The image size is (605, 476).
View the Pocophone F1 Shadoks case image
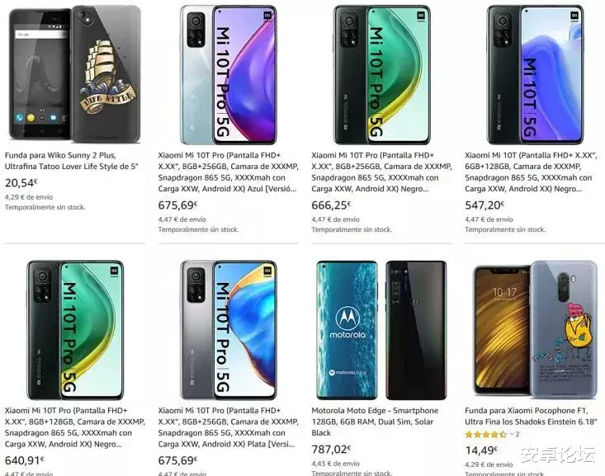[x=533, y=328]
